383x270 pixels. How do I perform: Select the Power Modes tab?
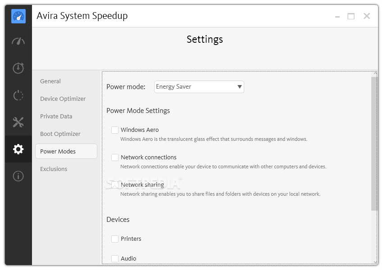click(x=66, y=151)
